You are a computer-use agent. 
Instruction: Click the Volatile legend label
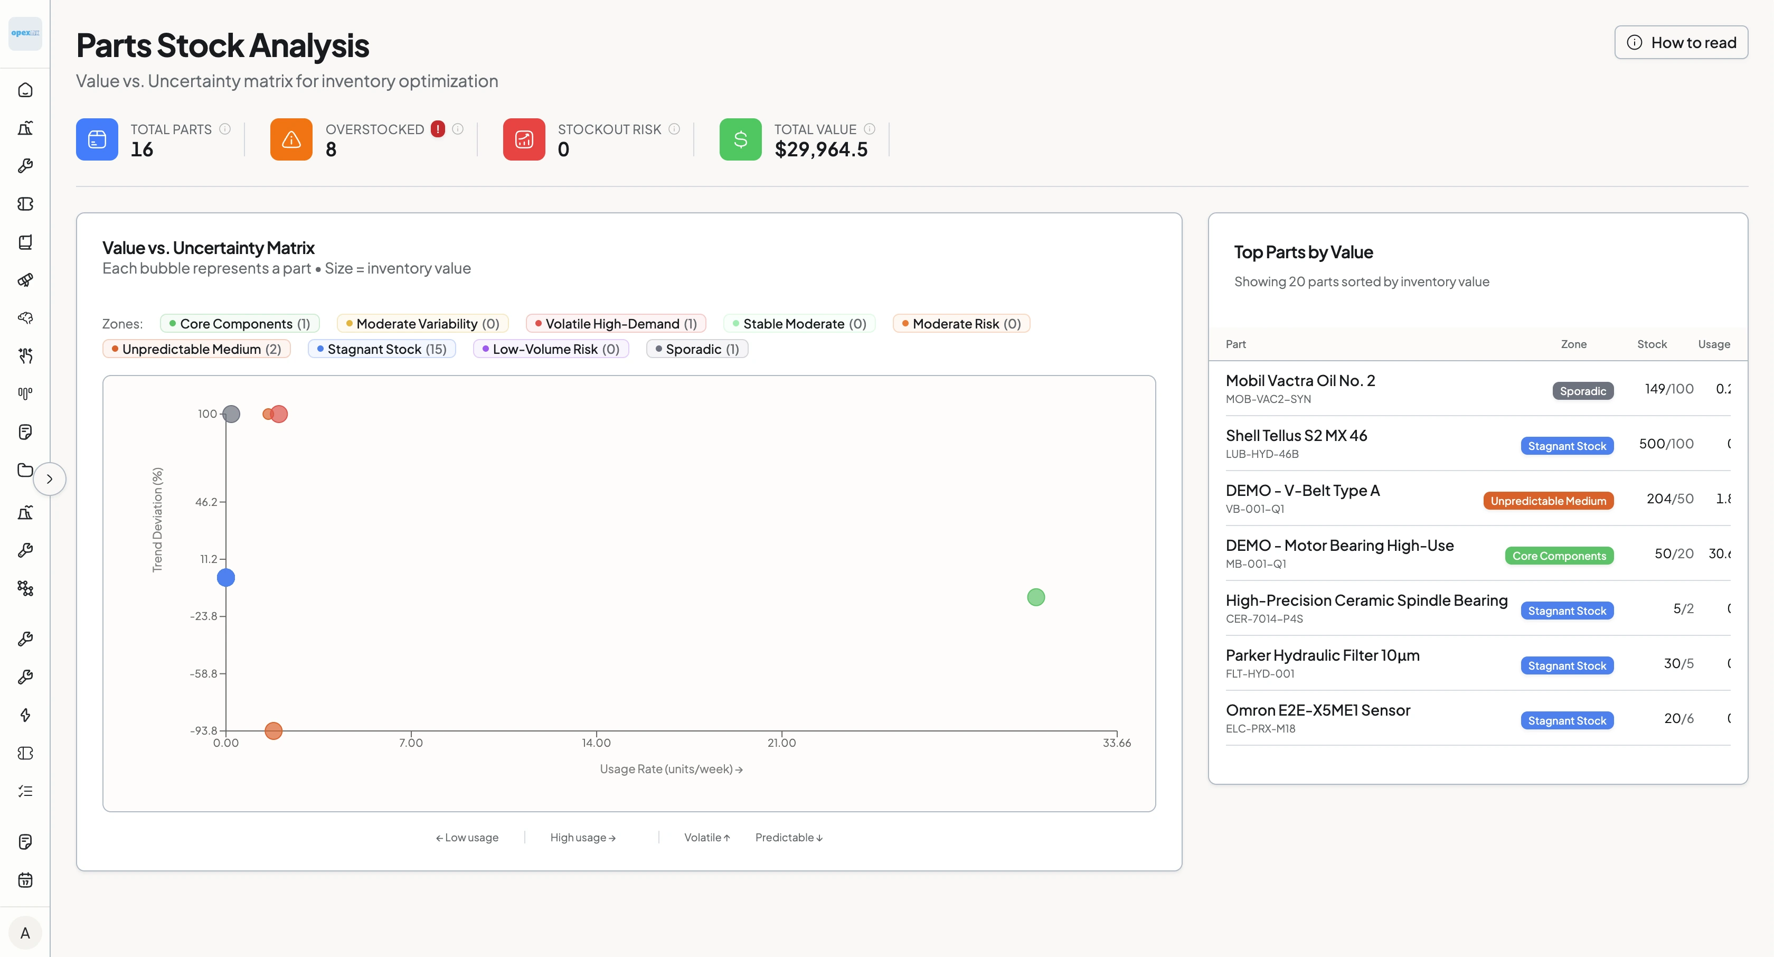pyautogui.click(x=706, y=837)
